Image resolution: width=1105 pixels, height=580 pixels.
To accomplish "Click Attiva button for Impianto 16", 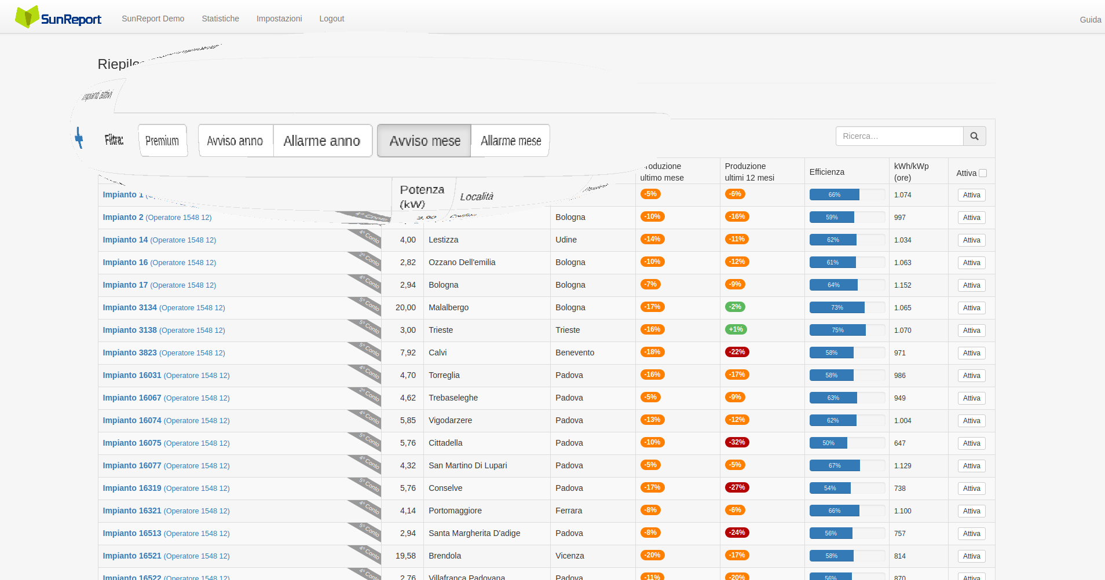I will pyautogui.click(x=971, y=263).
